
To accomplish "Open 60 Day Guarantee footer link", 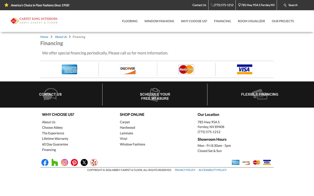I will [x=55, y=144].
